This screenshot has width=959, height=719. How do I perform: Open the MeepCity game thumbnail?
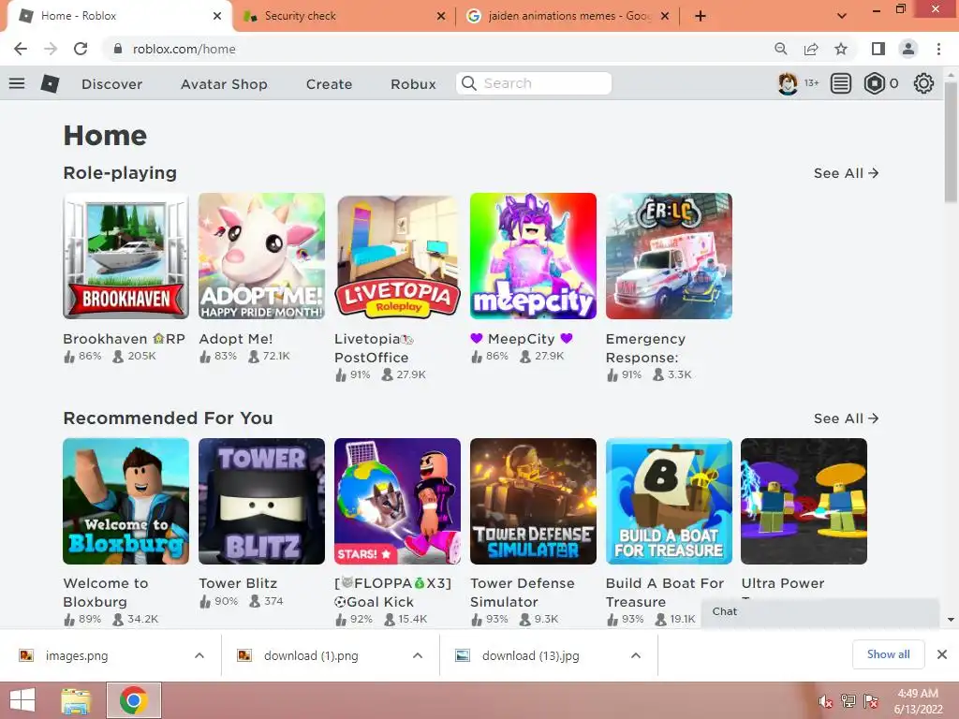click(x=533, y=257)
